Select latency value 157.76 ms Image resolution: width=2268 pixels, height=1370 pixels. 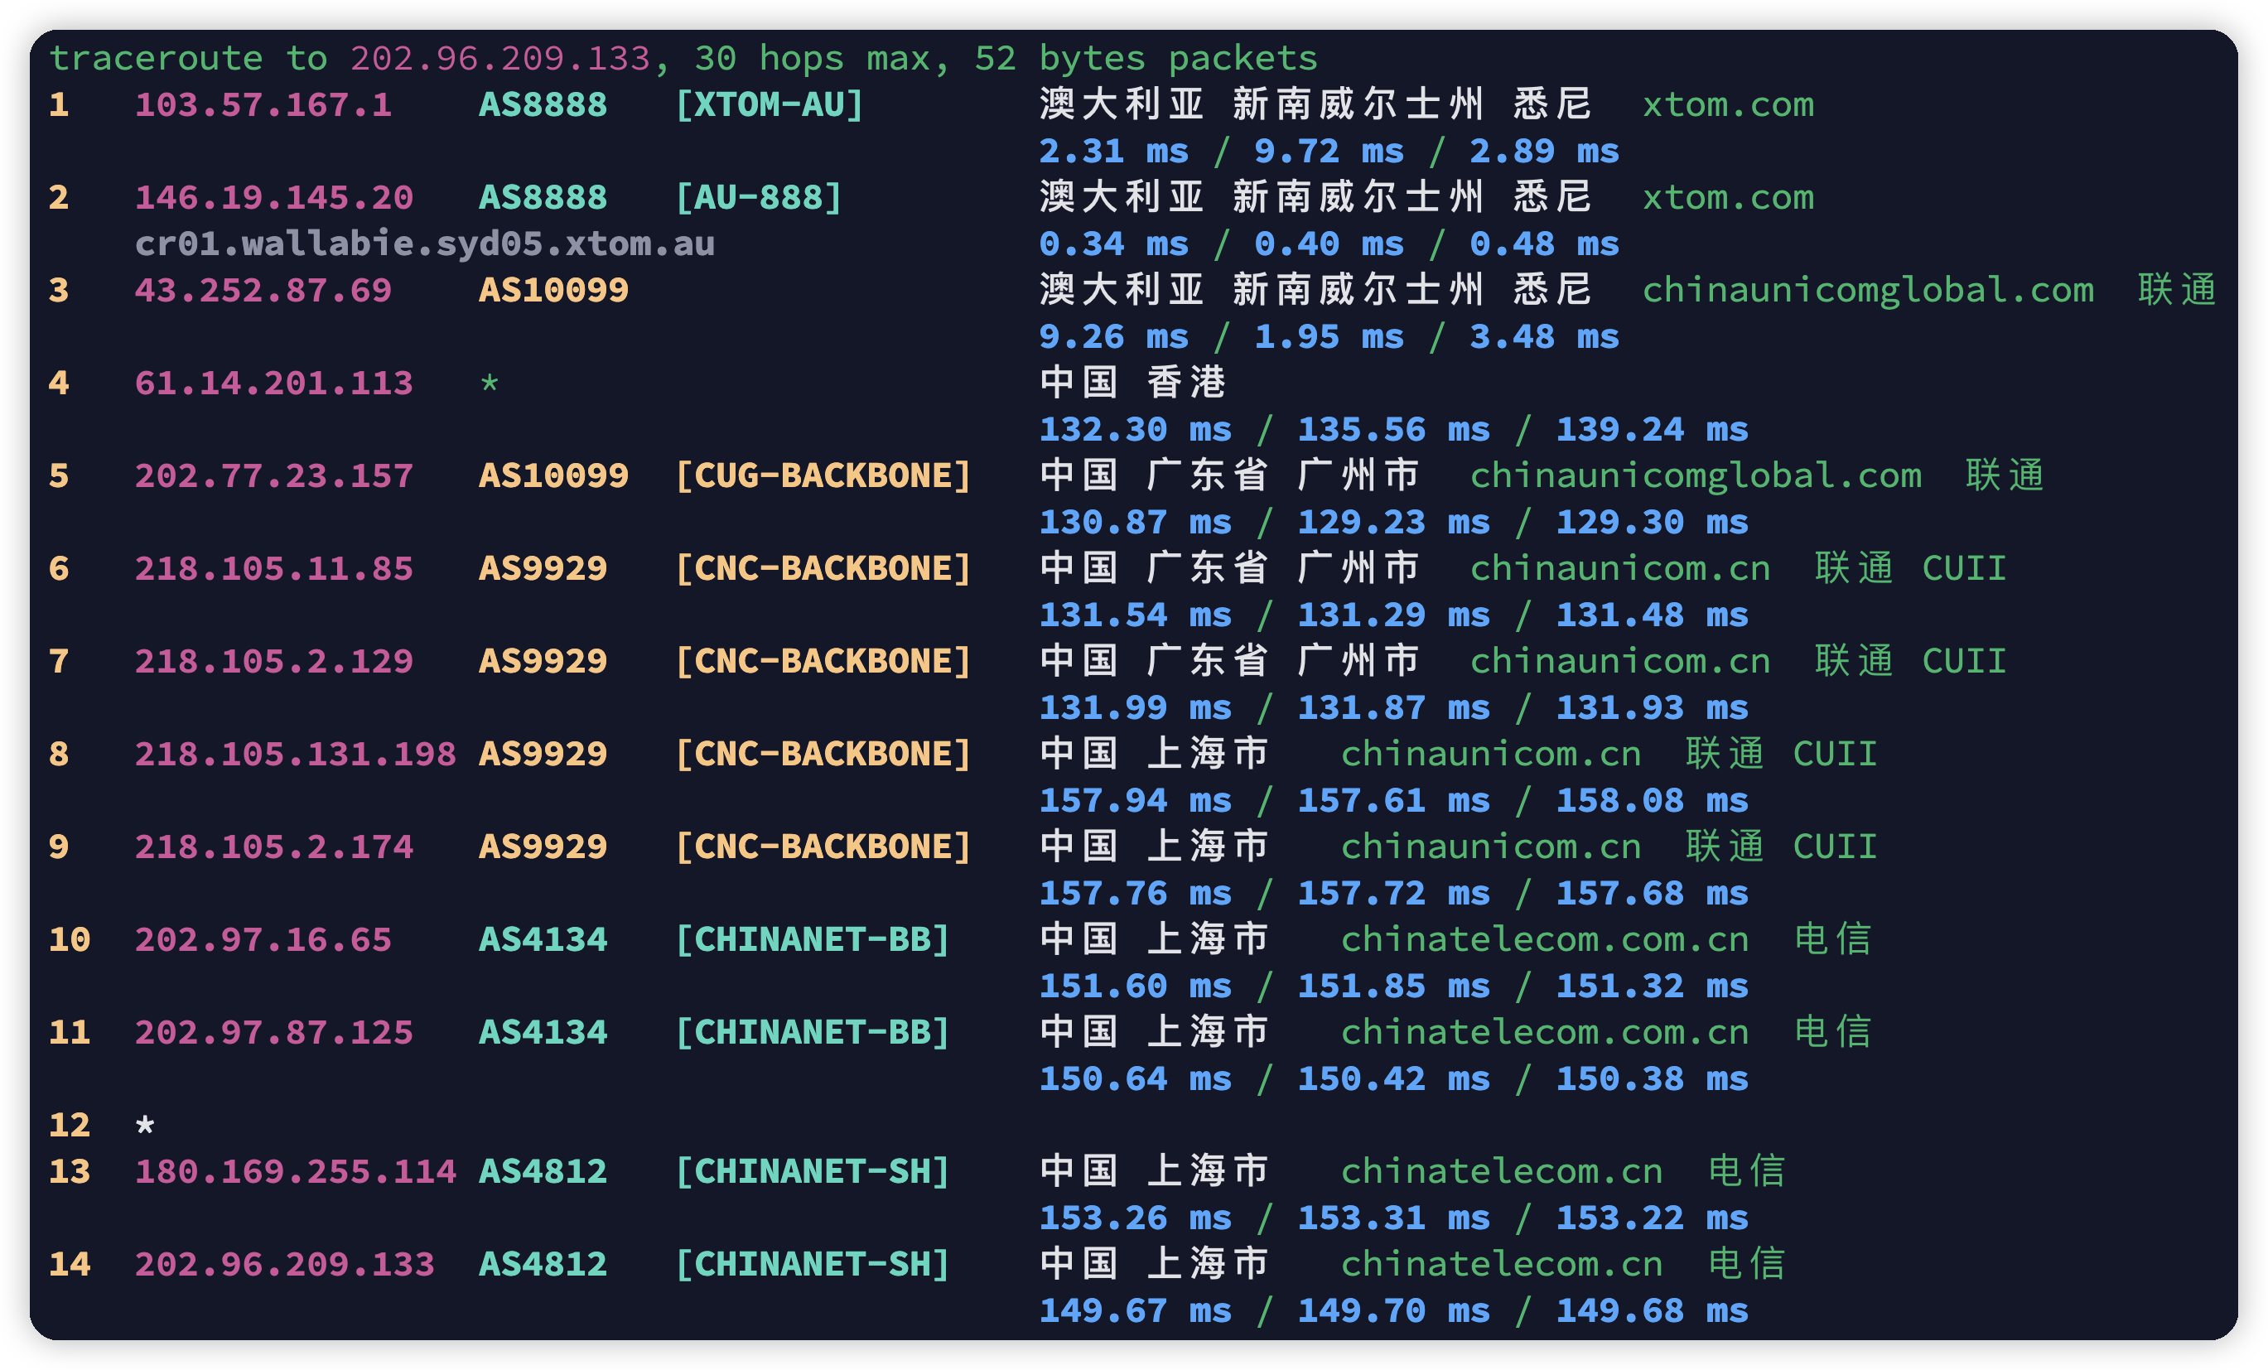[x=1135, y=894]
